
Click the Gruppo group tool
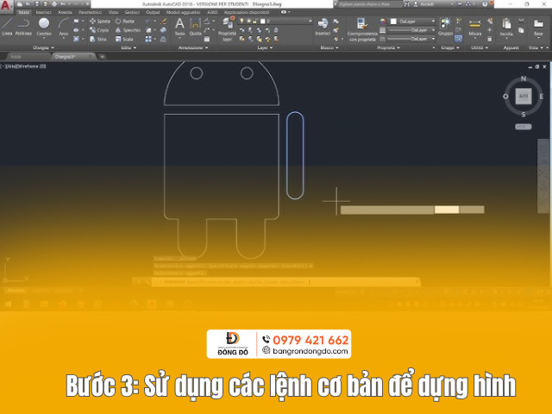(x=445, y=27)
